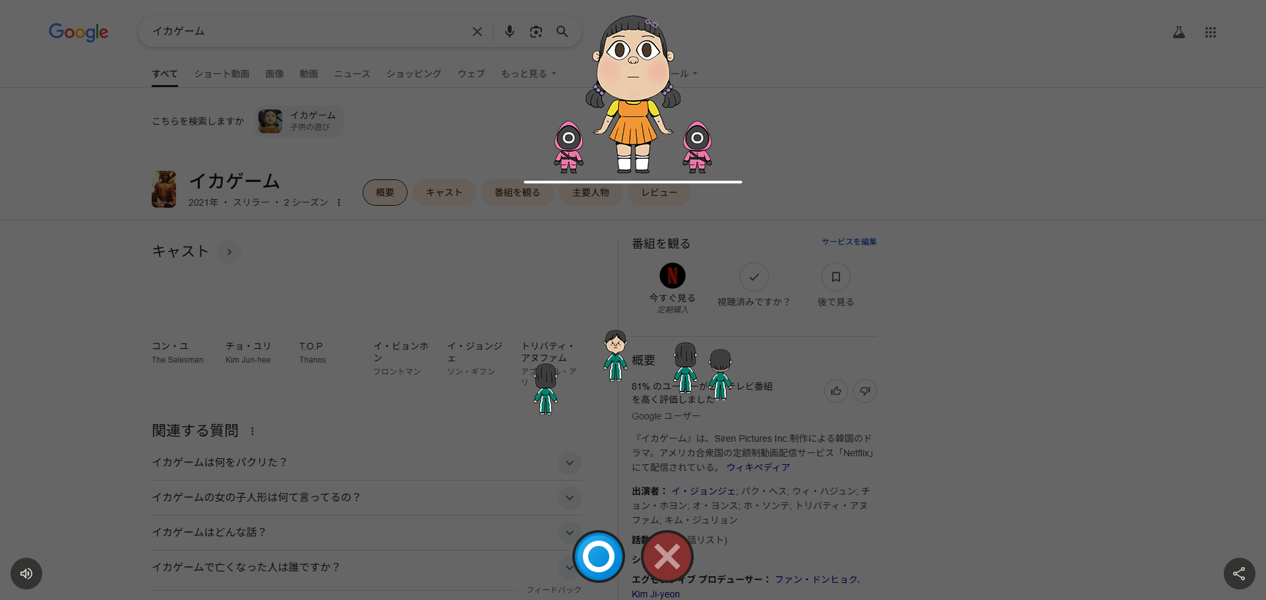Image resolution: width=1266 pixels, height=600 pixels.
Task: Click the Netflix watch now icon
Action: 673,276
